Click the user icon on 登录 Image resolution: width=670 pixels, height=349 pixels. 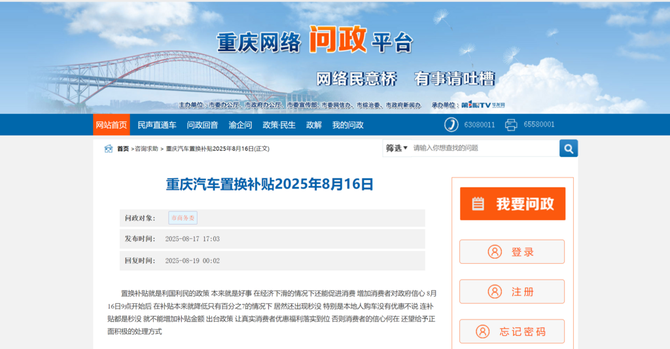point(495,252)
